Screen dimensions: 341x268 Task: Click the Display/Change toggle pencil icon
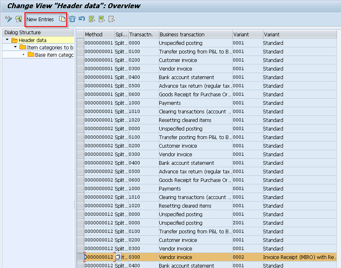pyautogui.click(x=8, y=19)
